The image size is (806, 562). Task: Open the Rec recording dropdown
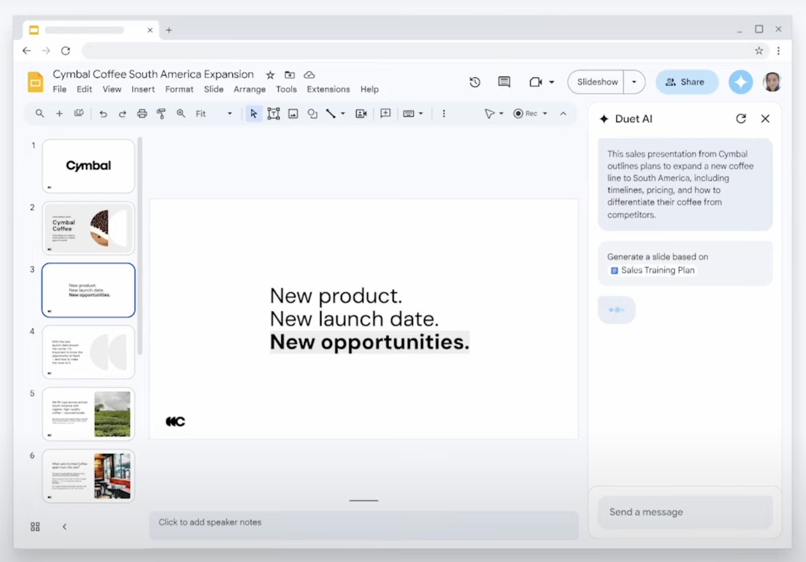(545, 114)
